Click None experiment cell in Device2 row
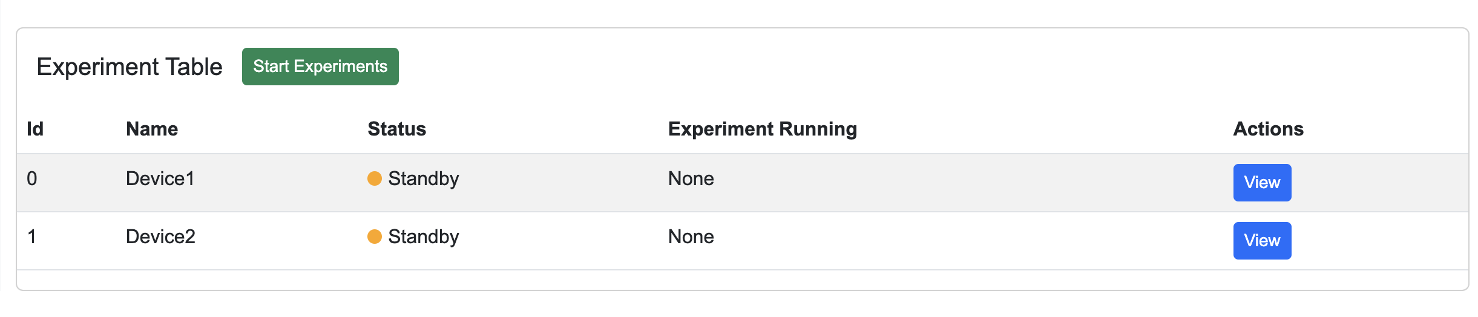 (691, 237)
